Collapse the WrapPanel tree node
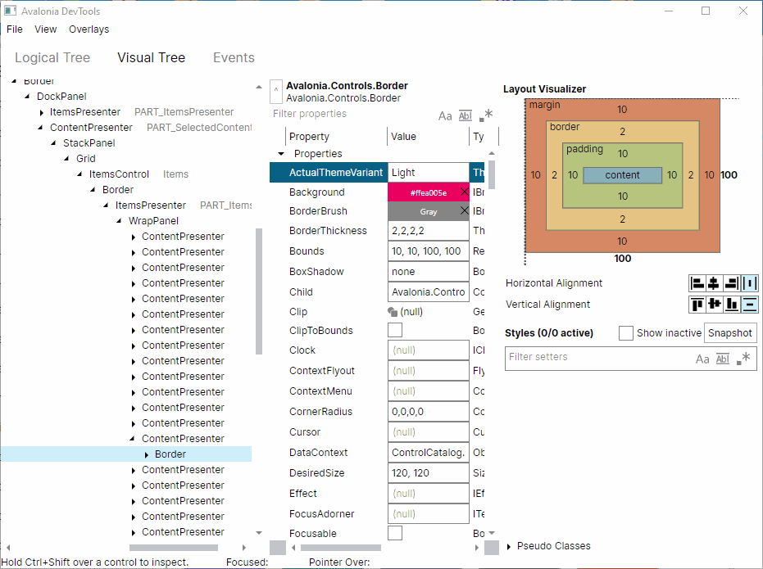The image size is (763, 569). point(119,220)
